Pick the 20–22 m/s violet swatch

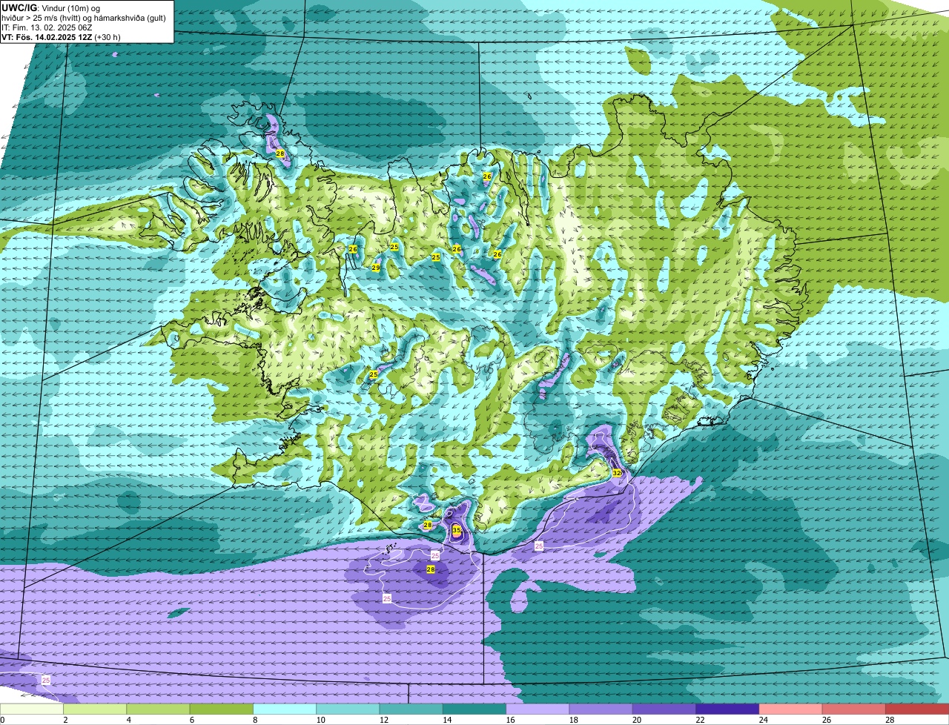[664, 709]
